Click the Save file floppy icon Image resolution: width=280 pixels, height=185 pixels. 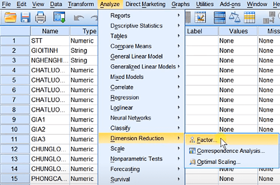(x=25, y=17)
